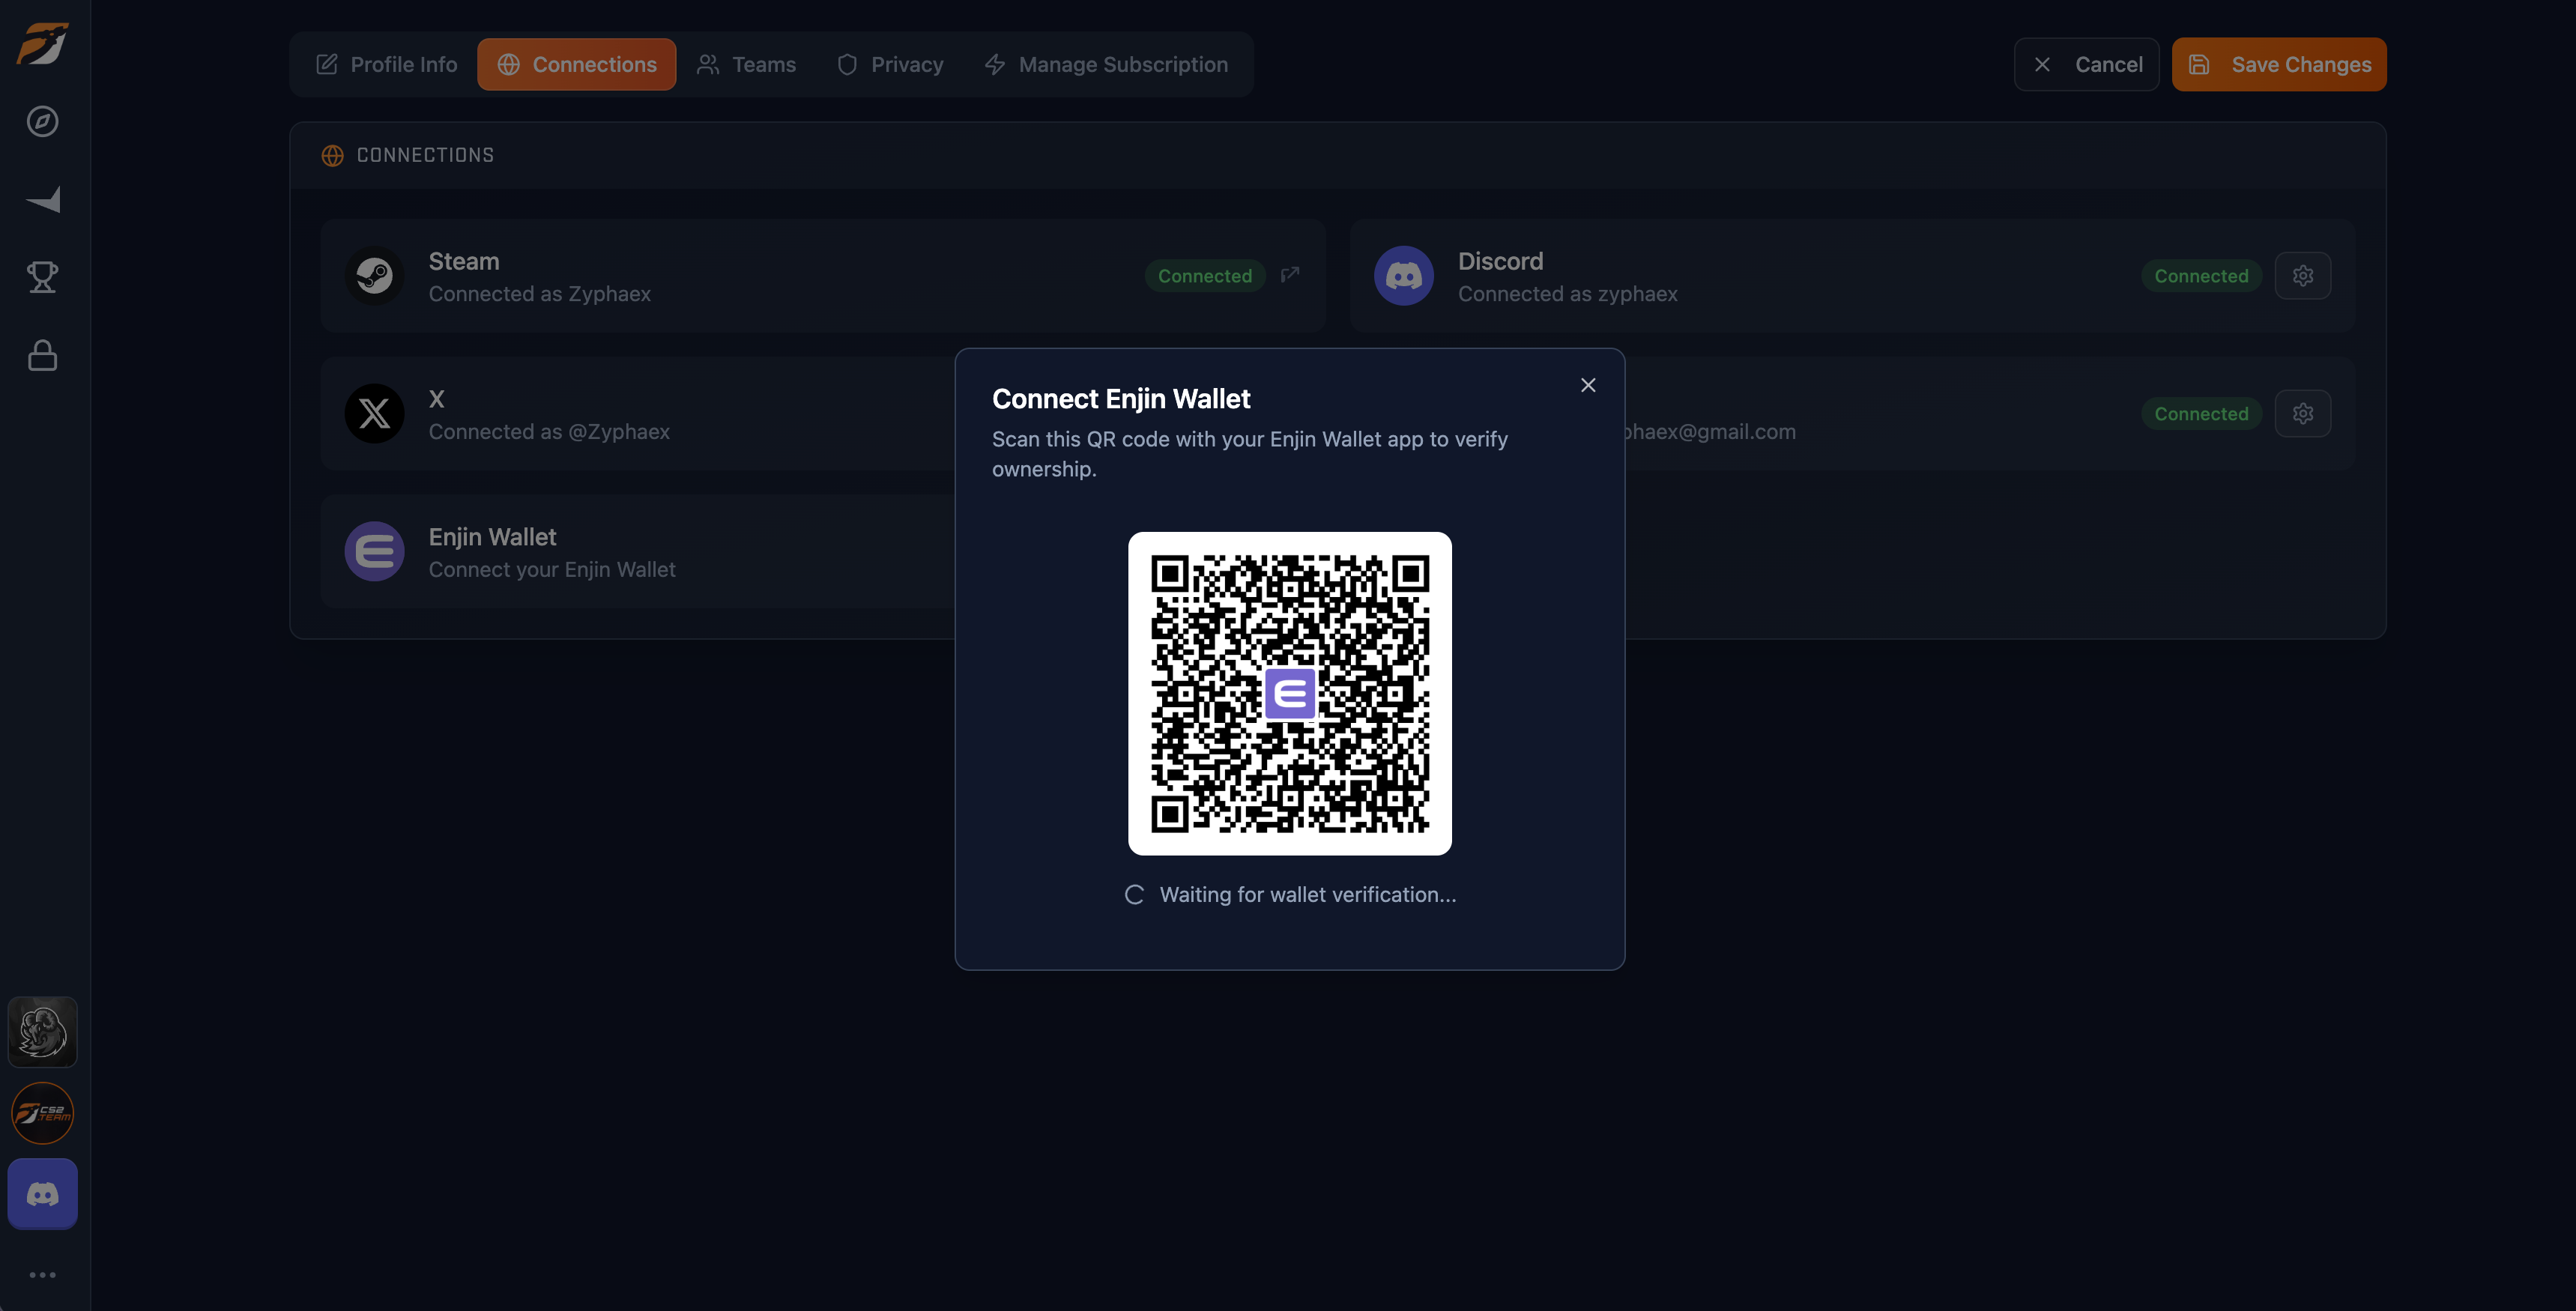Image resolution: width=2576 pixels, height=1311 pixels.
Task: Click the CONNECTIONS section header text
Action: click(x=425, y=156)
